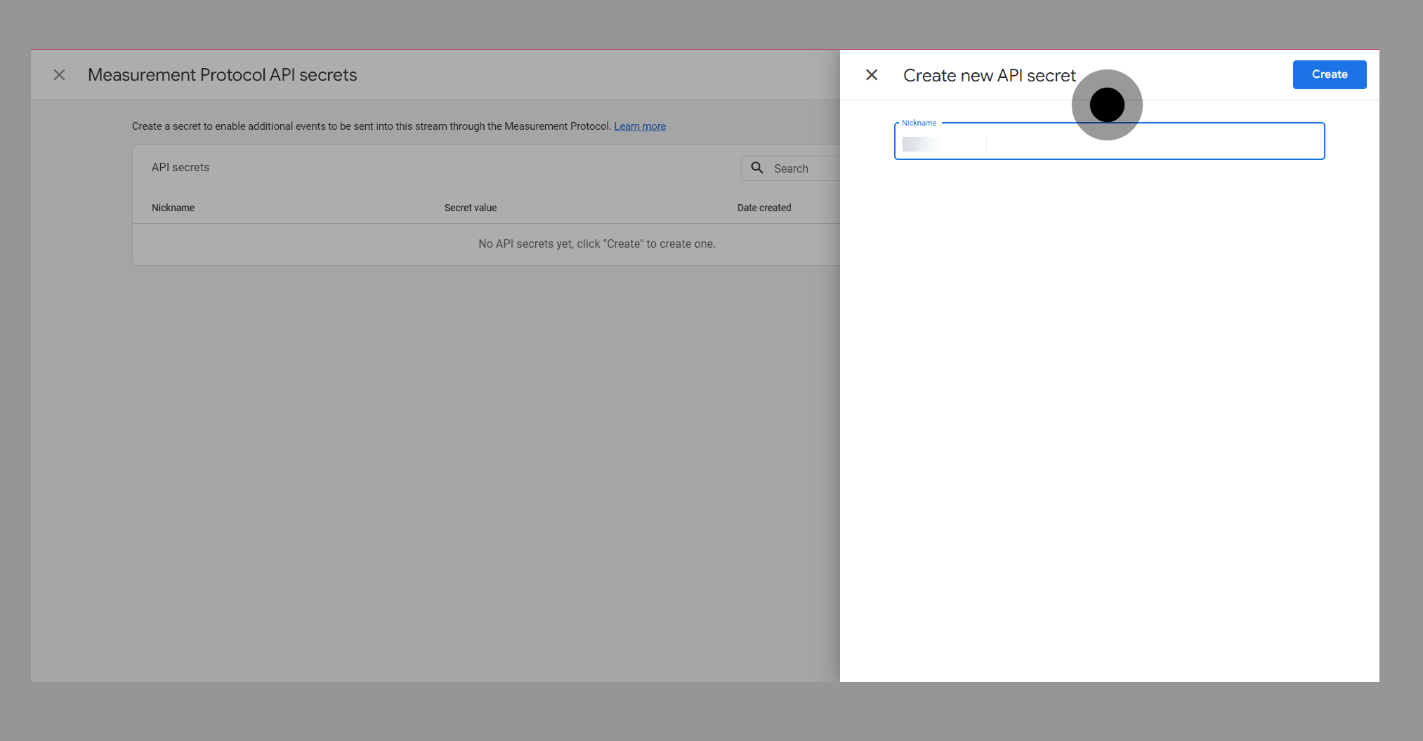The height and width of the screenshot is (741, 1423).
Task: Click the Nickname column header
Action: (173, 208)
